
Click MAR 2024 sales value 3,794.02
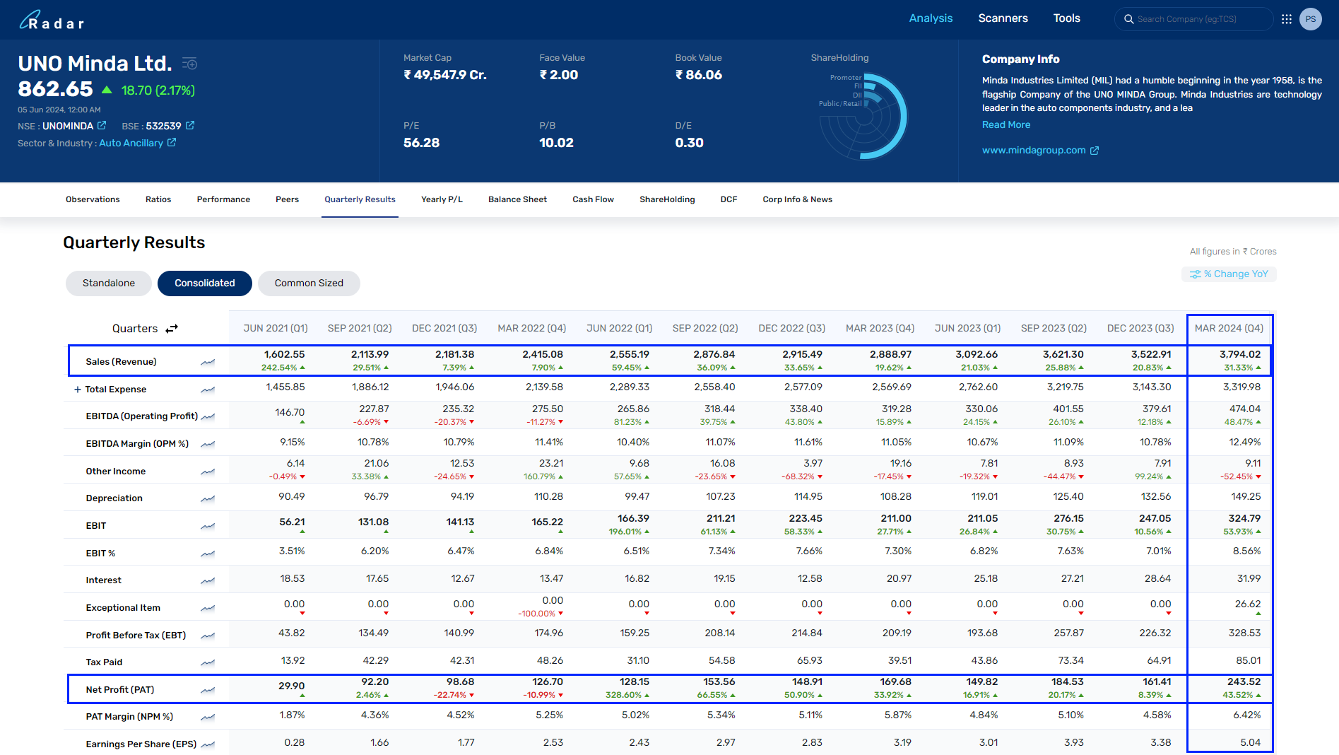[1239, 354]
